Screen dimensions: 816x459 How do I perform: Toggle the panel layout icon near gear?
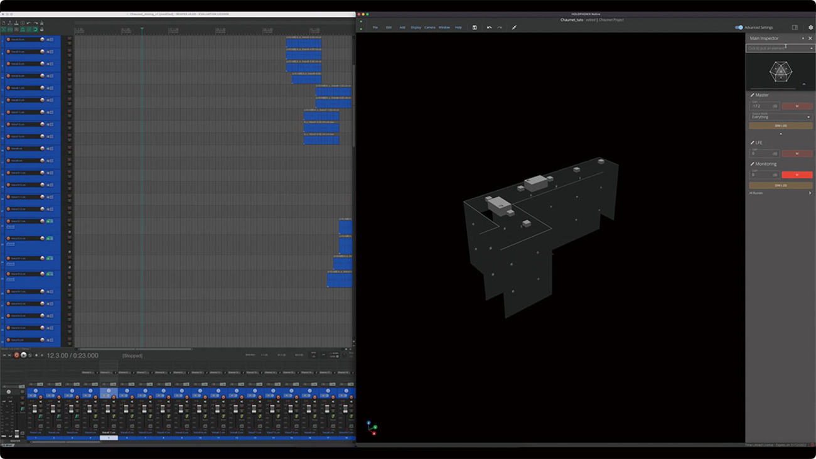click(x=795, y=28)
